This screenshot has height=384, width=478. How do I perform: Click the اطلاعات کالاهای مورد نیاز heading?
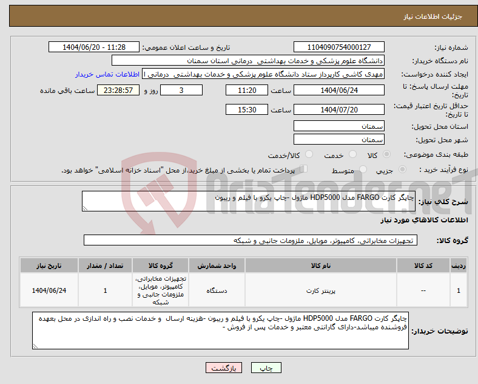424,220
